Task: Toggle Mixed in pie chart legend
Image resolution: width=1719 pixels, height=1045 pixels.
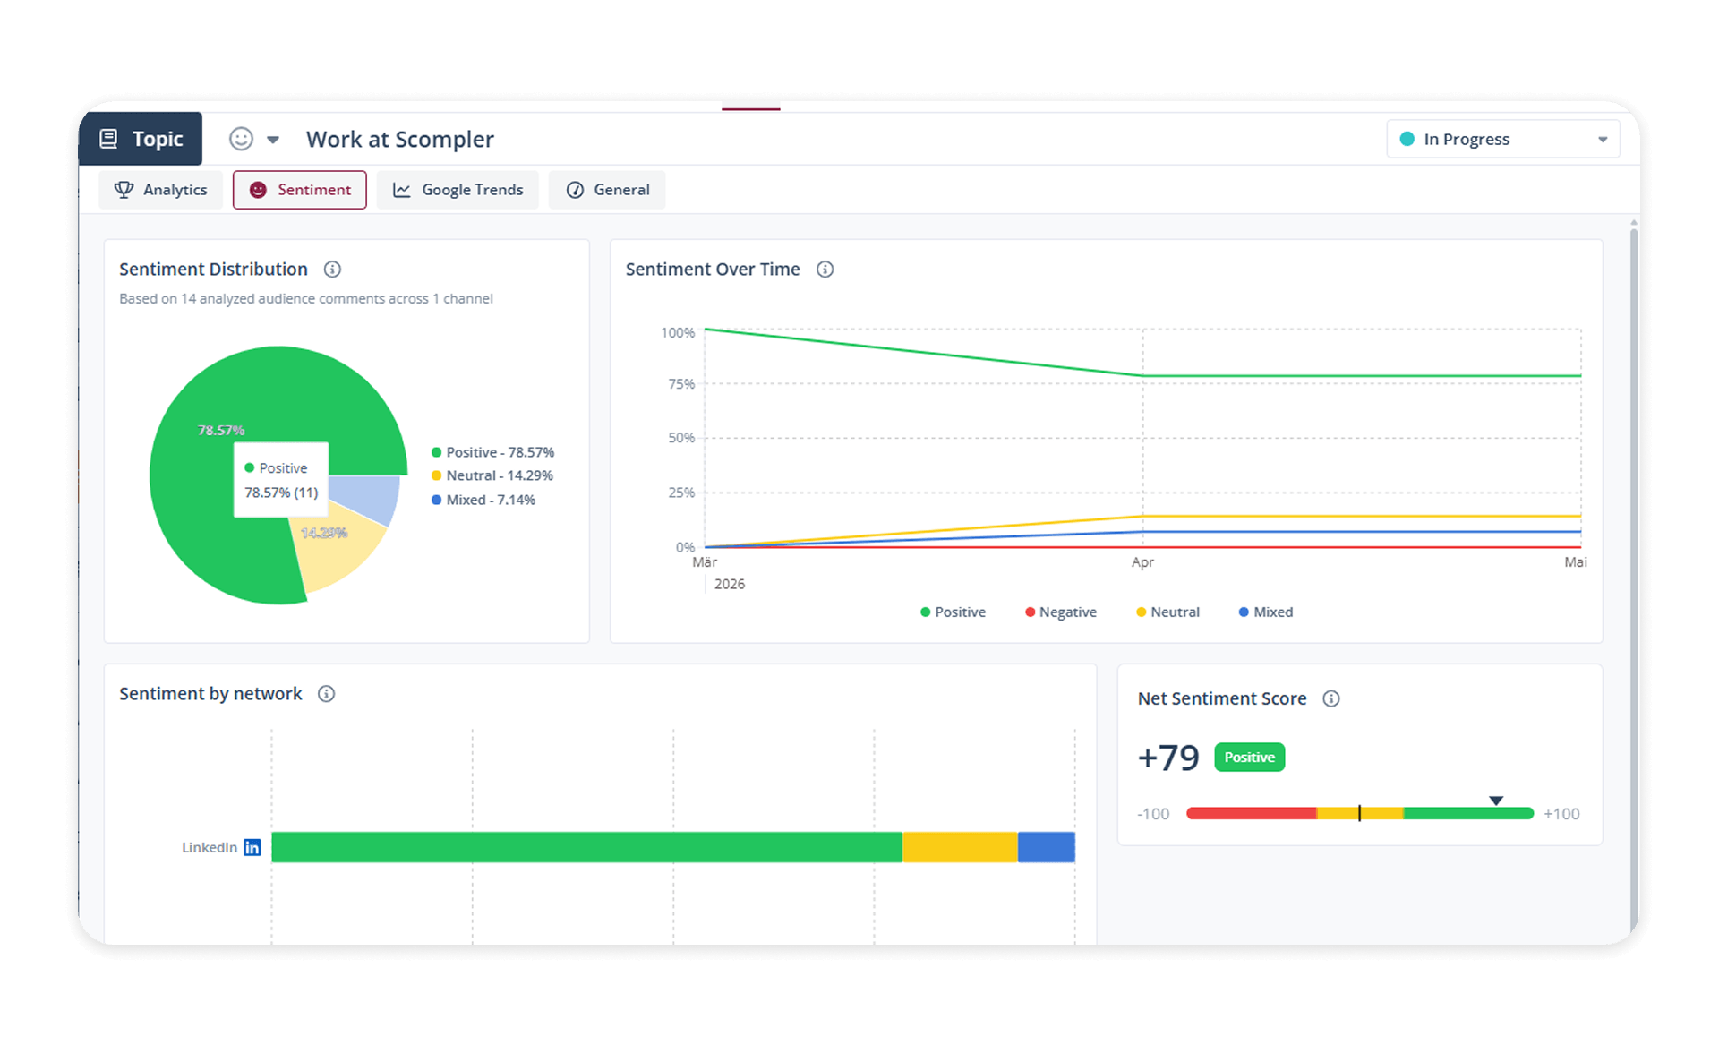Action: pos(483,500)
